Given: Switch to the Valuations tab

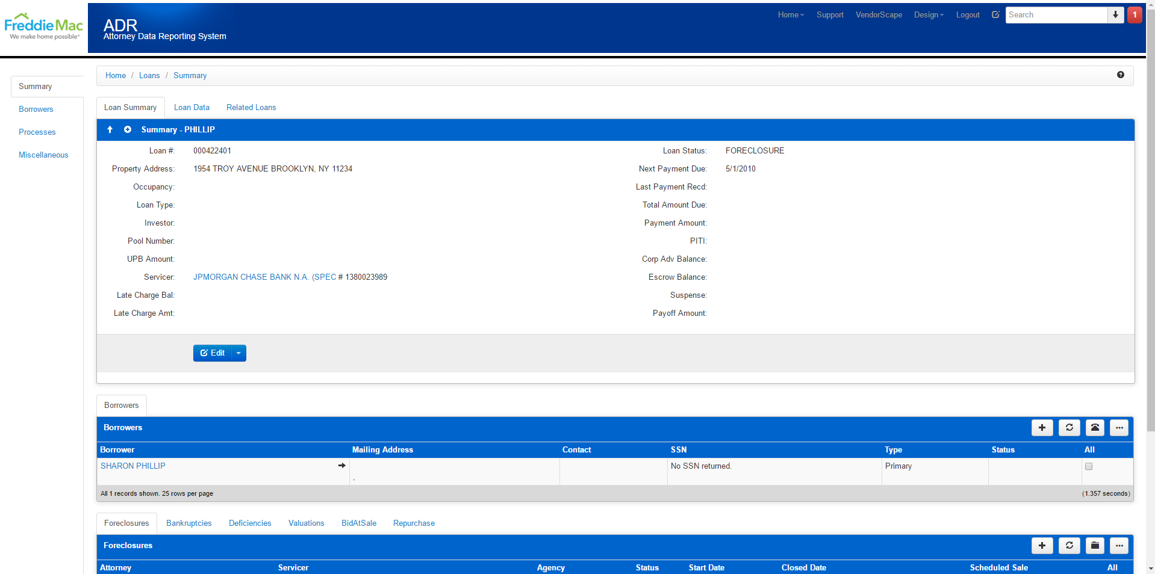Looking at the screenshot, I should pos(306,523).
